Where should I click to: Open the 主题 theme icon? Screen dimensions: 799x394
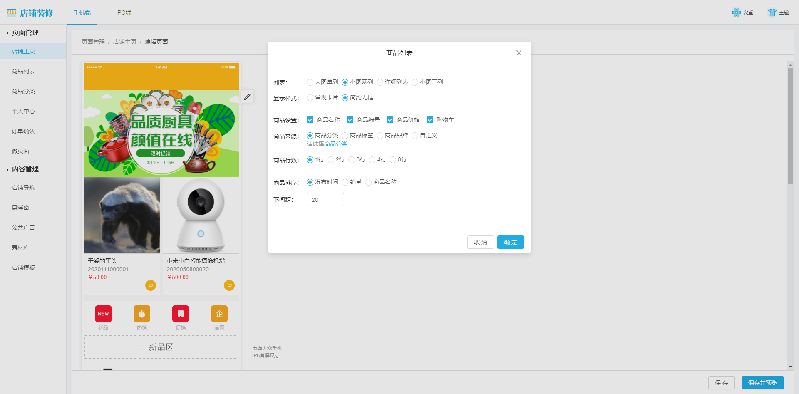tap(772, 12)
